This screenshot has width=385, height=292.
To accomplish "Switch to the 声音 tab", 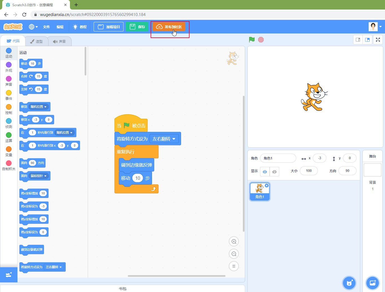I will [x=59, y=41].
